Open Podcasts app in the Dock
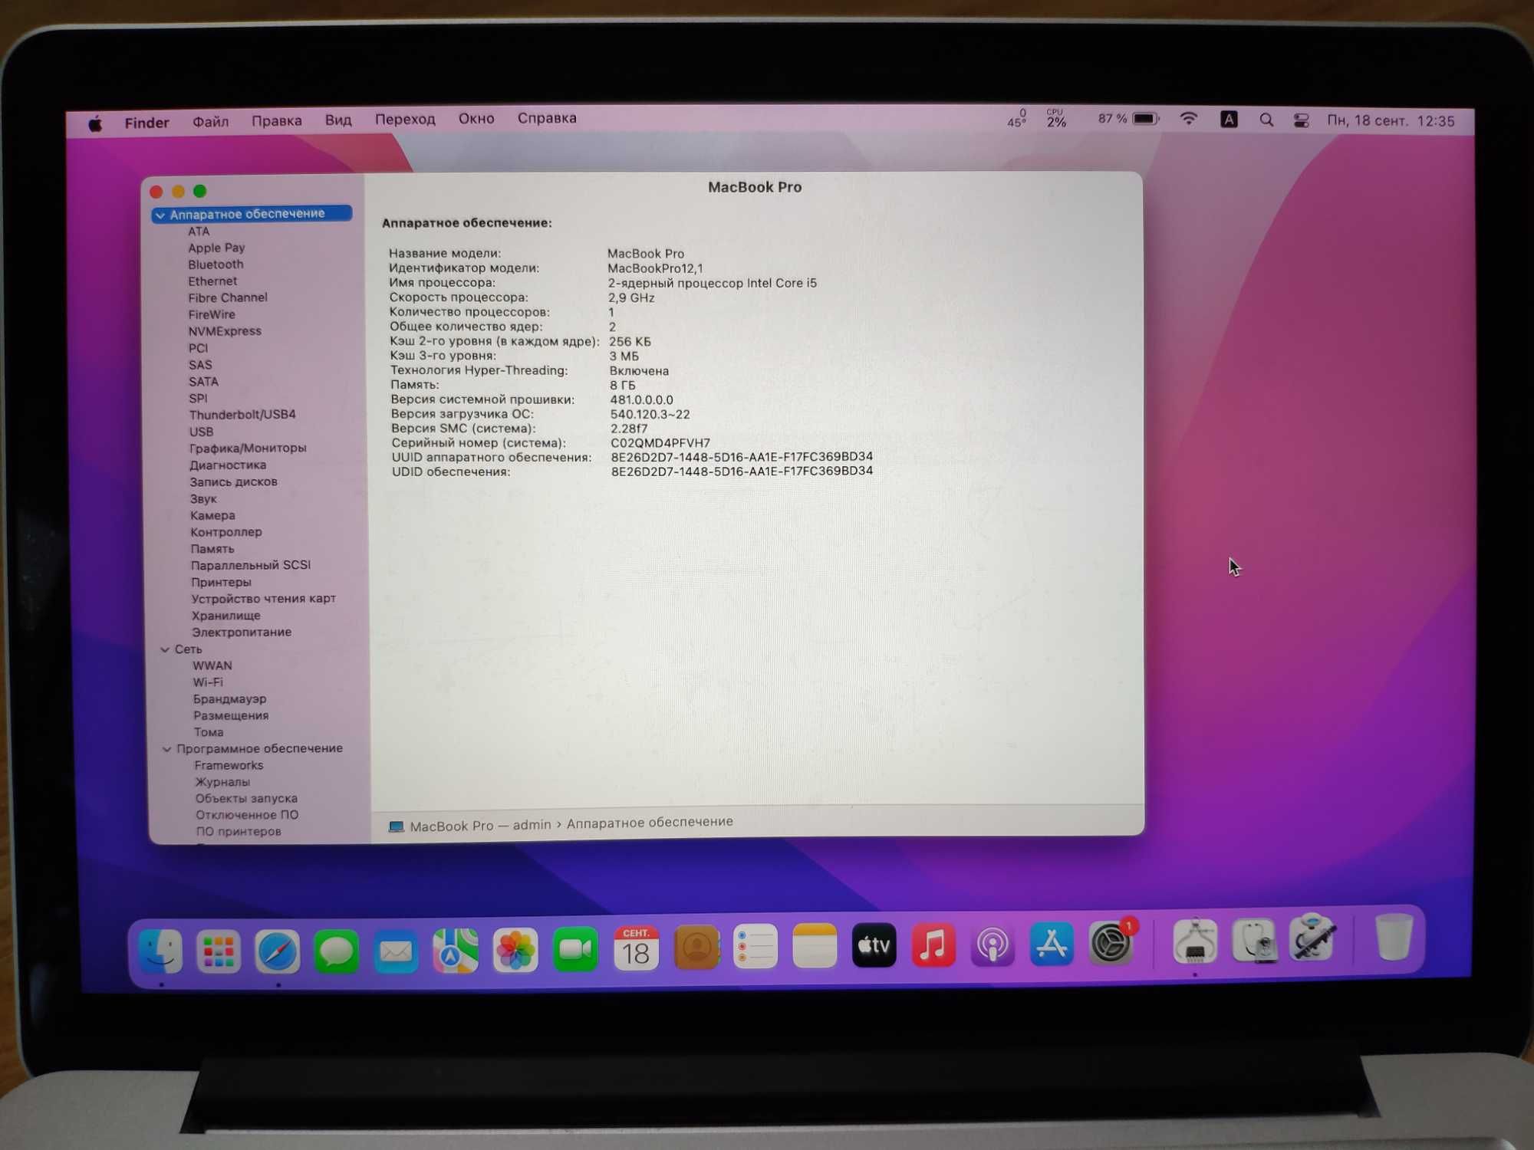 point(992,944)
